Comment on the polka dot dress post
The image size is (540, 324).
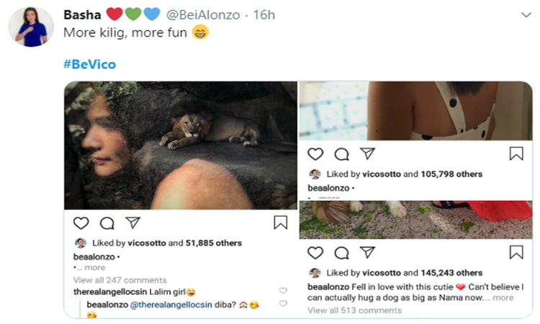click(x=341, y=154)
